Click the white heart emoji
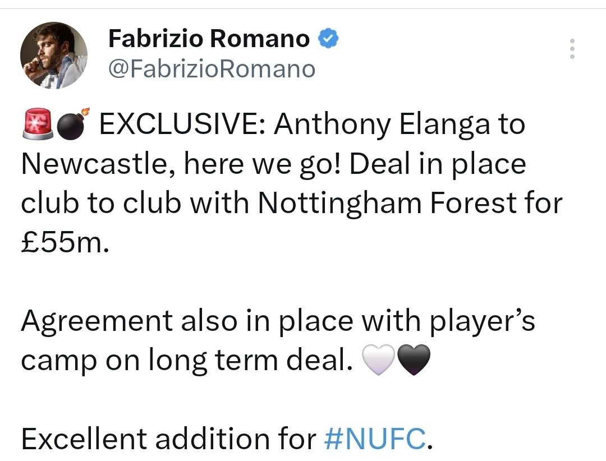This screenshot has height=461, width=606. 378,359
